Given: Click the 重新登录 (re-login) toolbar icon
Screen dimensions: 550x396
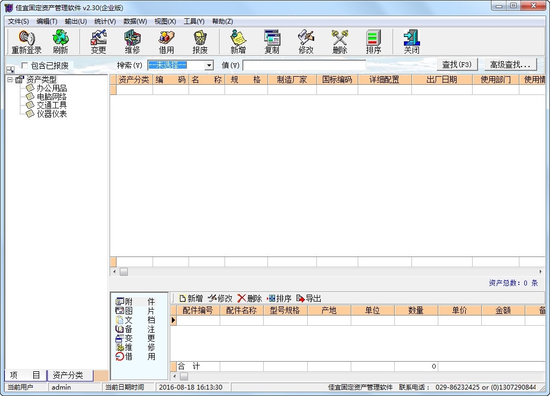Looking at the screenshot, I should [x=26, y=42].
